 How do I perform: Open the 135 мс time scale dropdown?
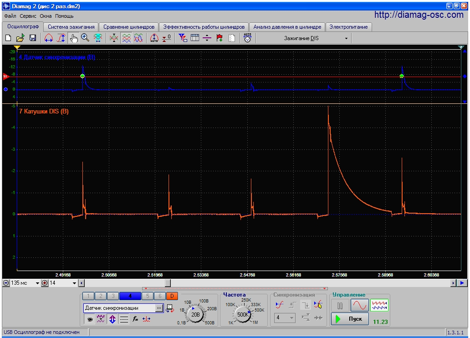37,283
